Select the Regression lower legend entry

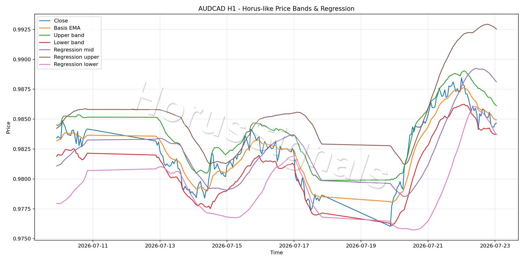[69, 64]
